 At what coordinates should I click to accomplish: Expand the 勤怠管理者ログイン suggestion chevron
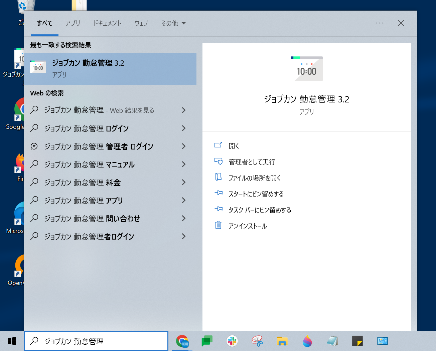pos(183,236)
